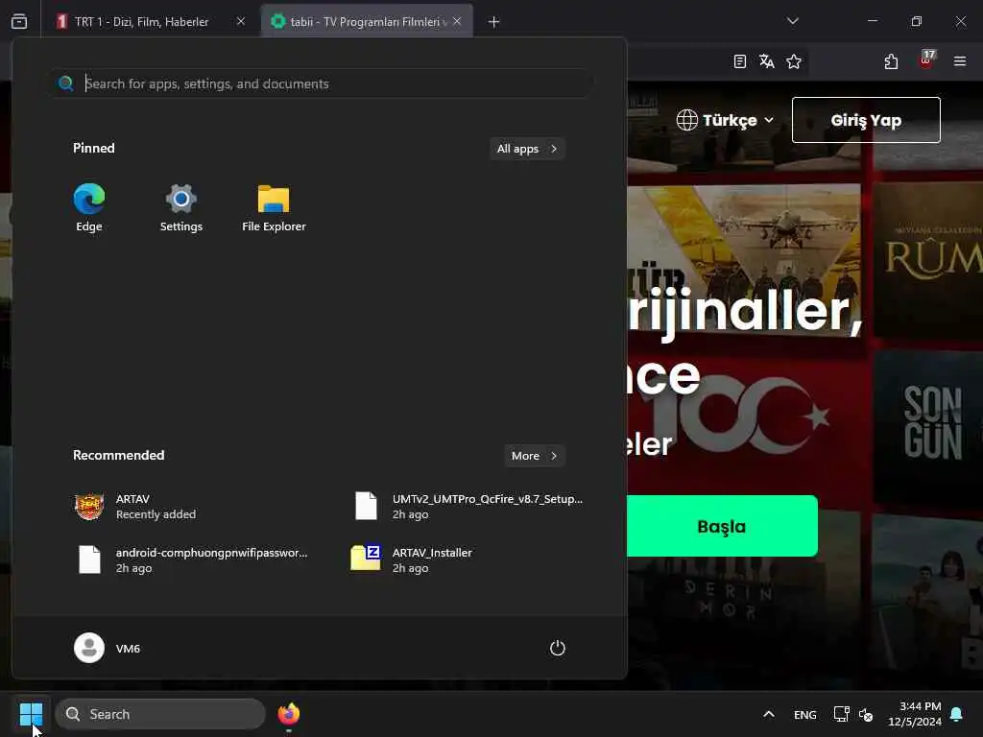This screenshot has width=983, height=737.
Task: Open Firefox View recent browsing icon
Action: click(x=19, y=21)
